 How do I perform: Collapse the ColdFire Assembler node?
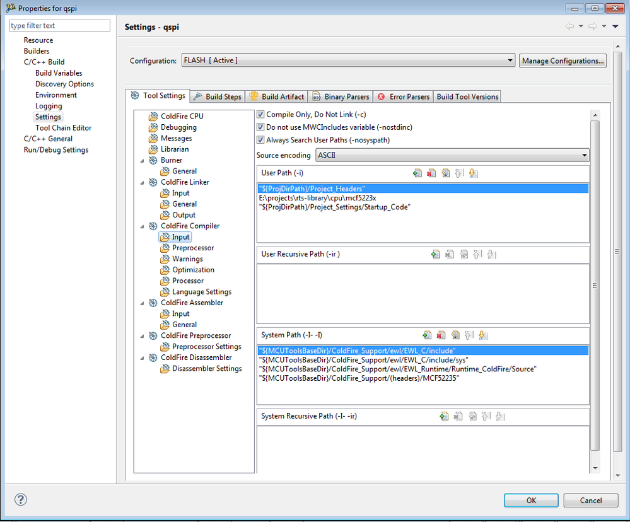[143, 303]
